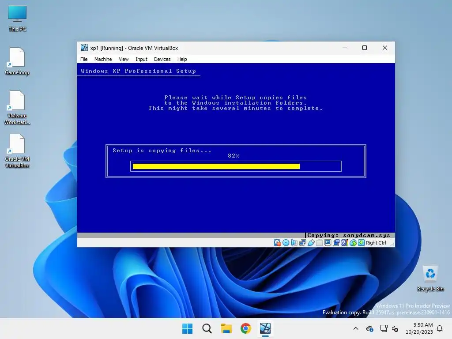
Task: Minimize the VirtualBox window
Action: point(345,48)
